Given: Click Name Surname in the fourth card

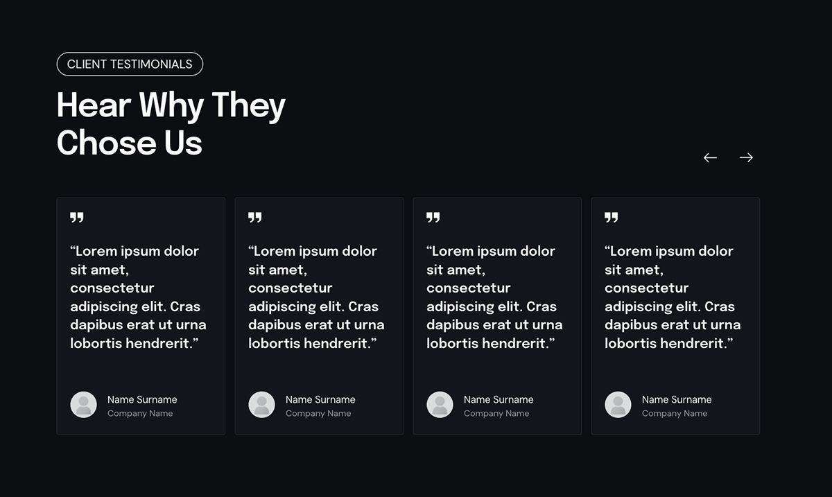Looking at the screenshot, I should [x=677, y=399].
